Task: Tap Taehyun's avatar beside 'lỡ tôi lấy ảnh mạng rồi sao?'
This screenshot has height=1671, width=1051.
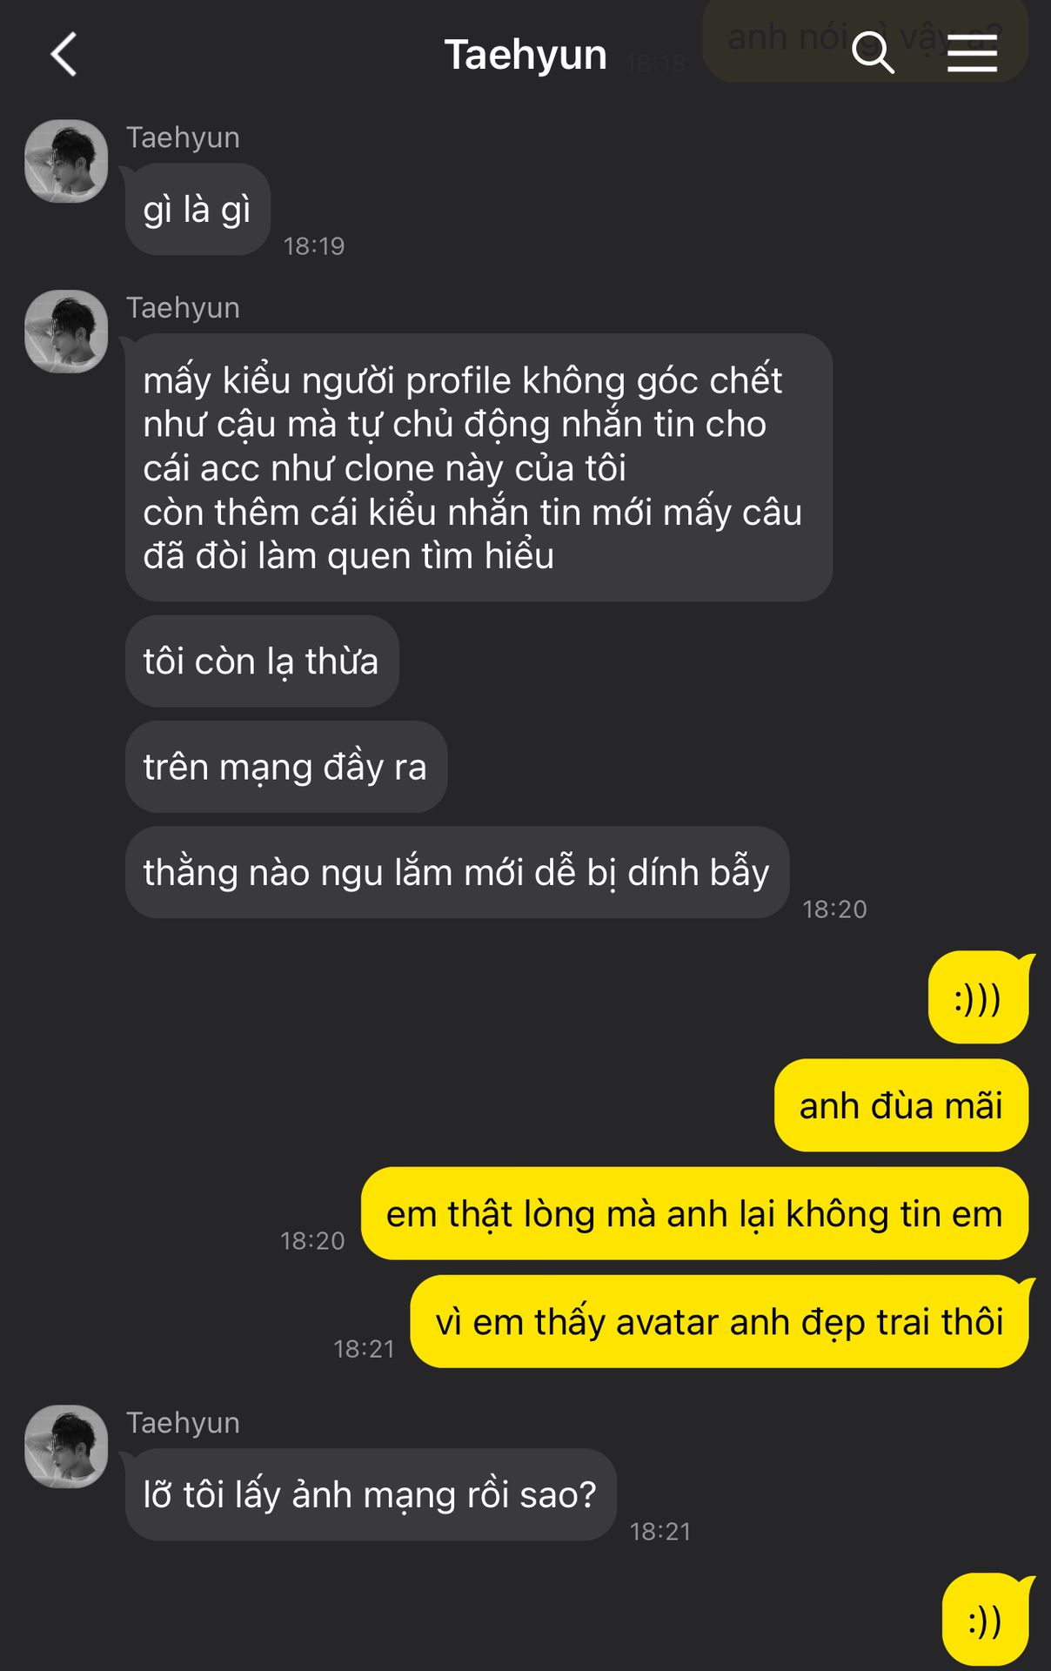Action: (x=66, y=1446)
